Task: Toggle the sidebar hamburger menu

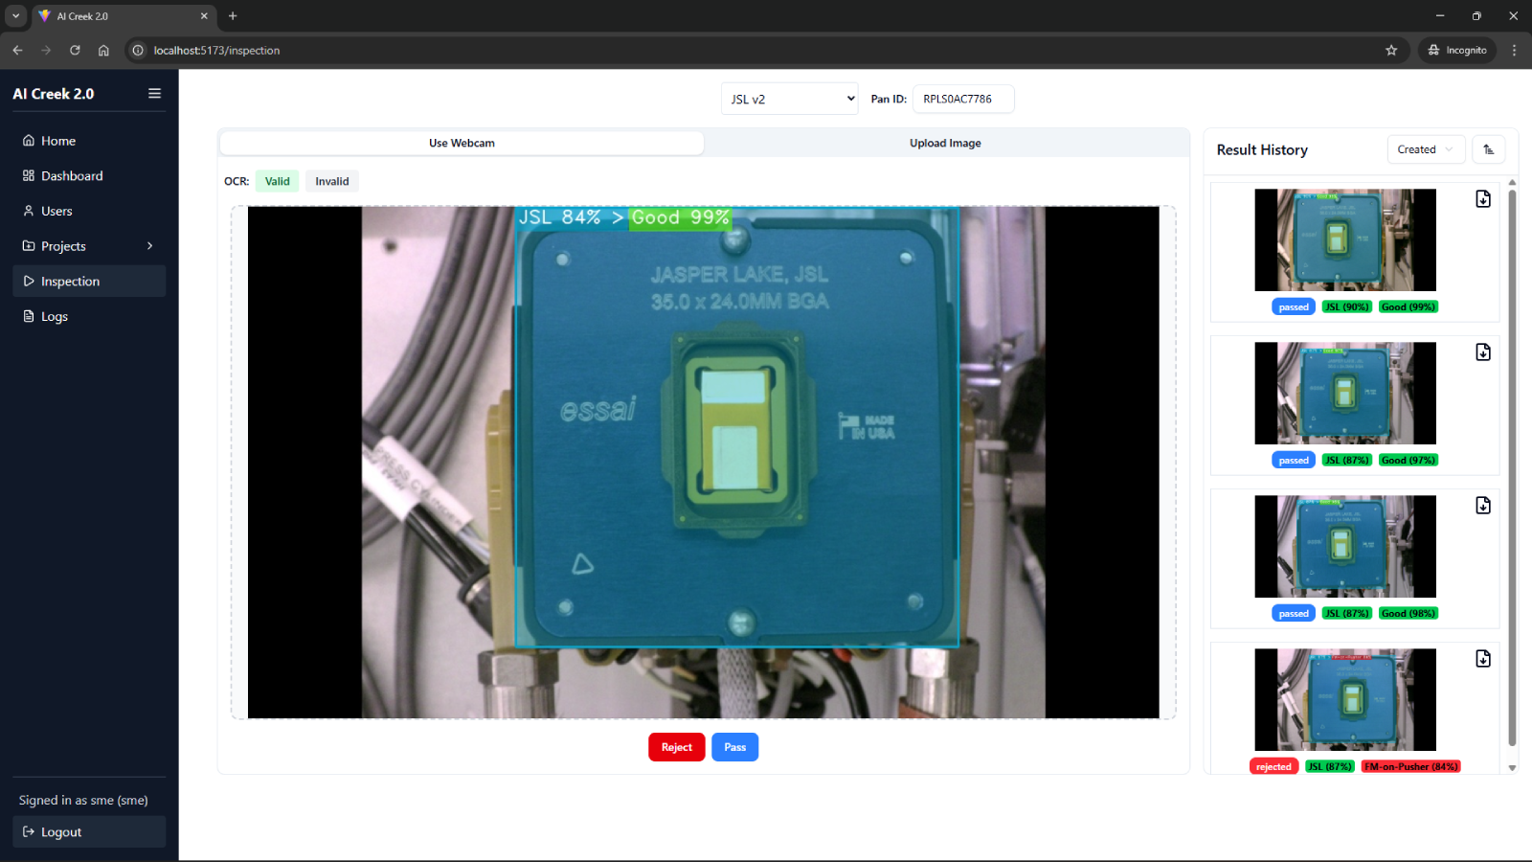Action: 154,94
